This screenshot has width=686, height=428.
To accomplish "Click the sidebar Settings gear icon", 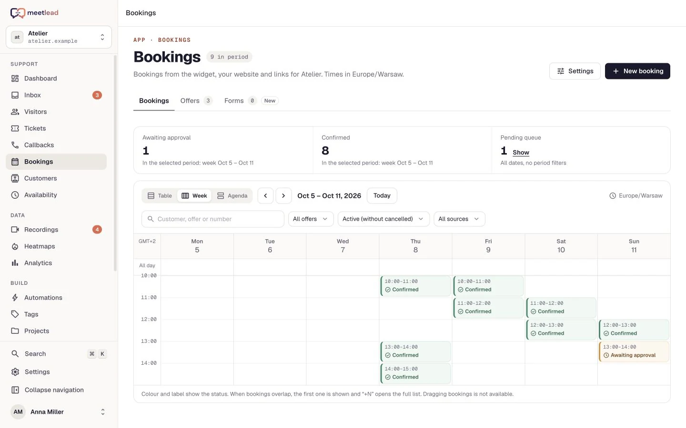I will click(x=15, y=372).
